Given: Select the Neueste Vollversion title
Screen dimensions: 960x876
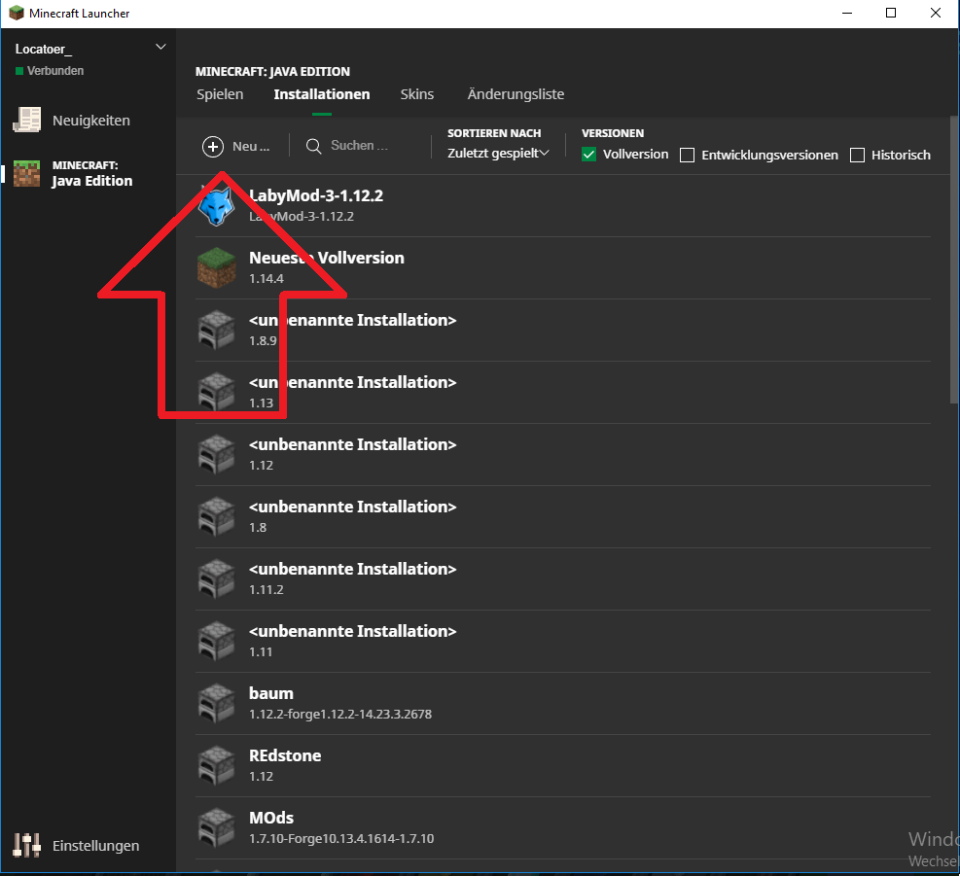Looking at the screenshot, I should coord(327,258).
